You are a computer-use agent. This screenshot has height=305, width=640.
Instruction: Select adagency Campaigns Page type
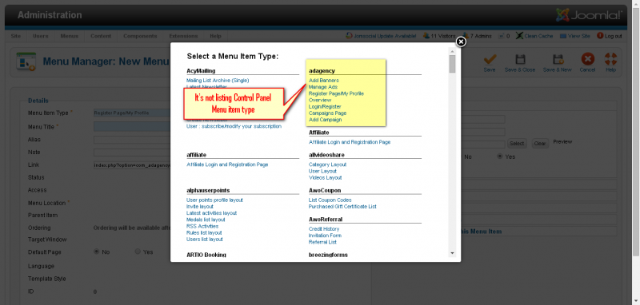[328, 113]
